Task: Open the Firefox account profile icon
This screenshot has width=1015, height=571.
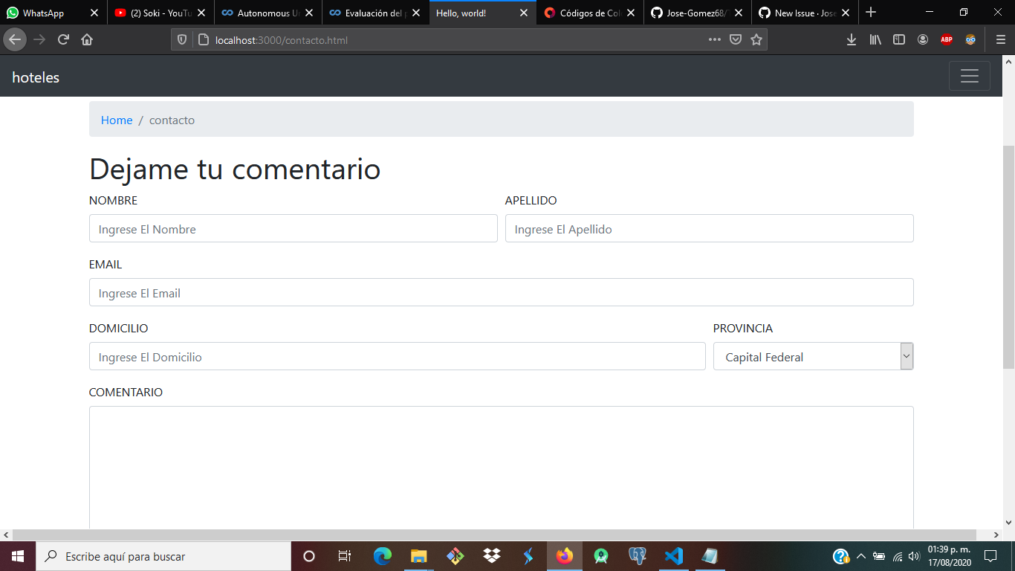Action: (x=923, y=39)
